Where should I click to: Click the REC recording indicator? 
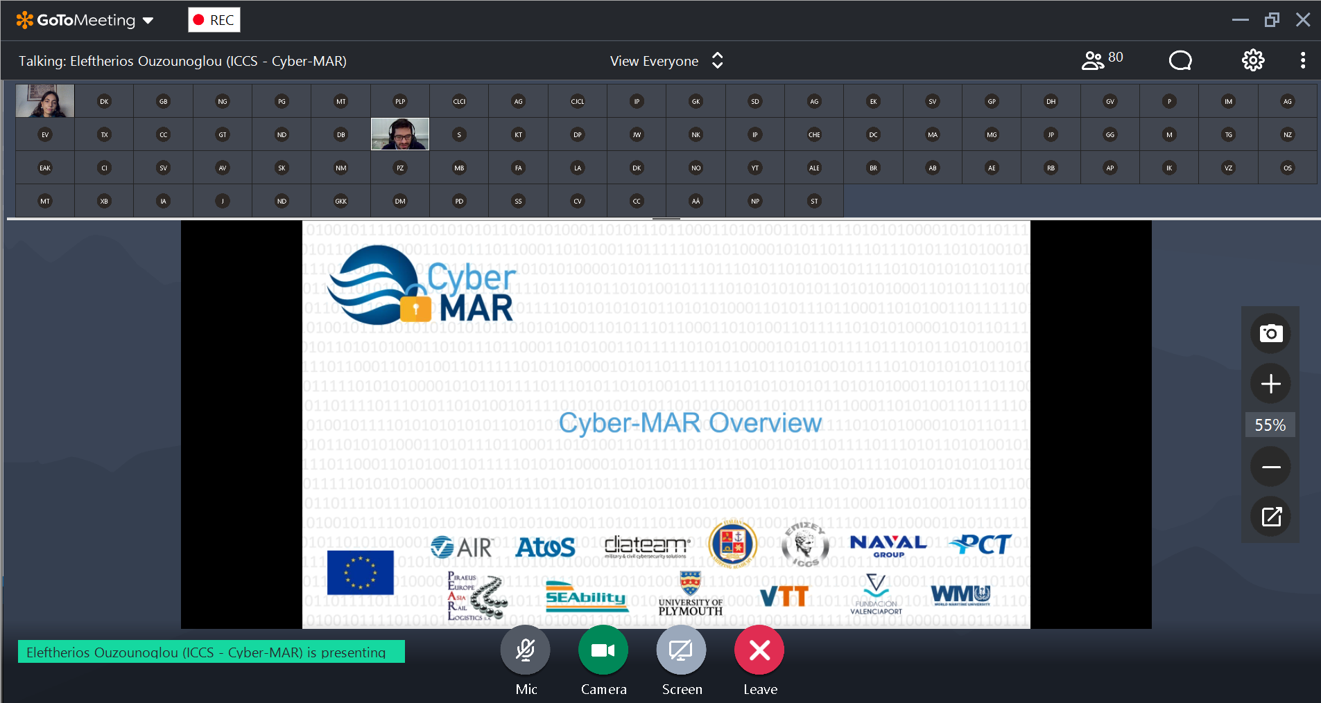point(214,20)
